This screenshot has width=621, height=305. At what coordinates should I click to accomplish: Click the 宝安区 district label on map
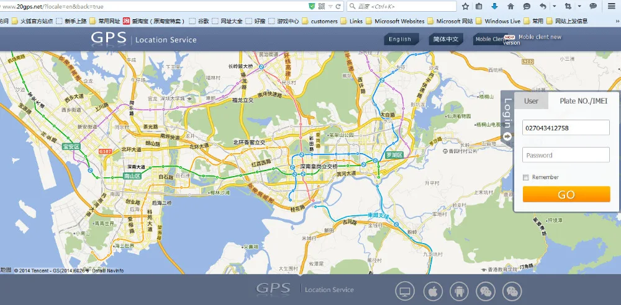(x=71, y=147)
